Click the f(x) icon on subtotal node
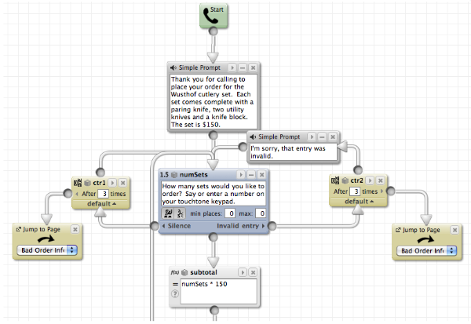This screenshot has width=471, height=324. (x=174, y=270)
